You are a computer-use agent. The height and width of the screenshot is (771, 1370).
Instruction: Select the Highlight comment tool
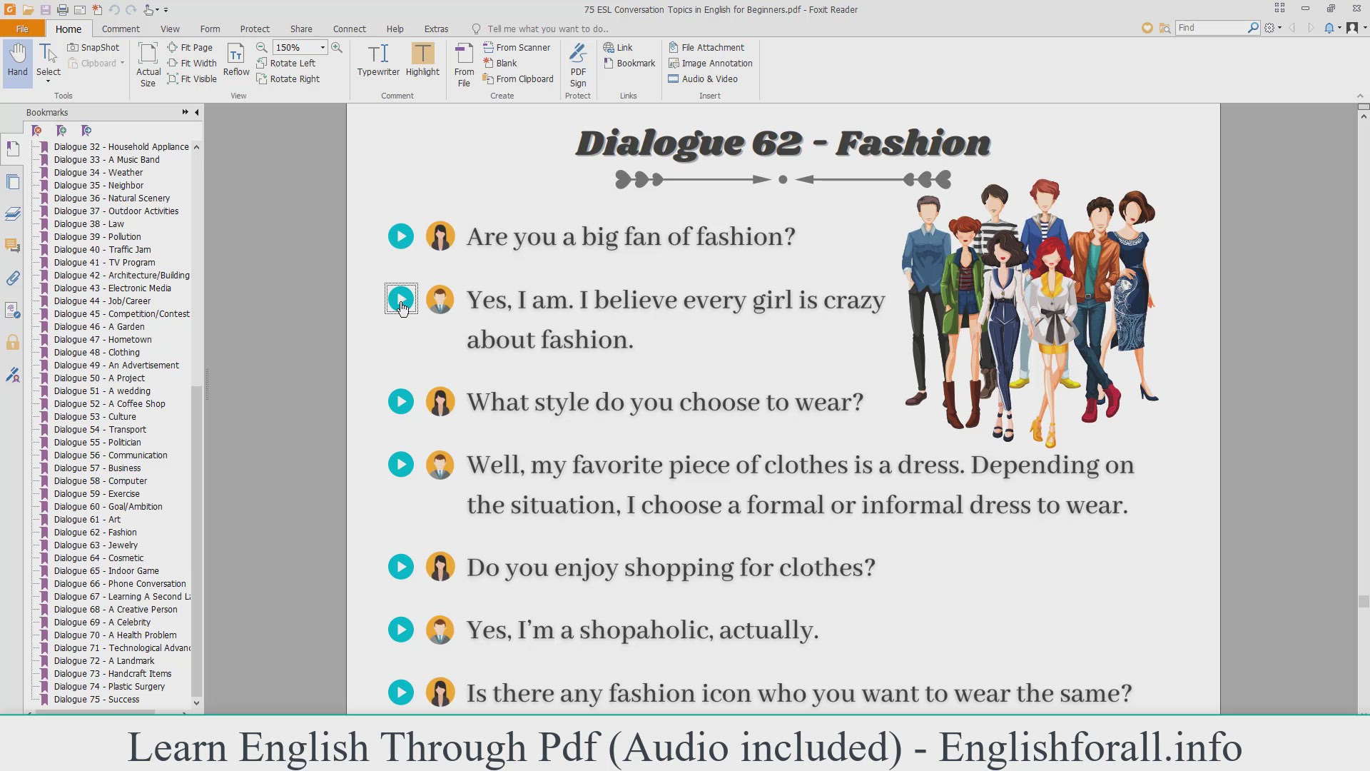coord(422,54)
